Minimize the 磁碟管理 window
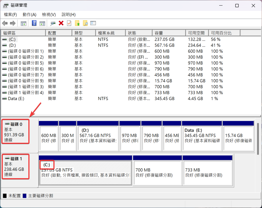The image size is (262, 208). point(221,6)
